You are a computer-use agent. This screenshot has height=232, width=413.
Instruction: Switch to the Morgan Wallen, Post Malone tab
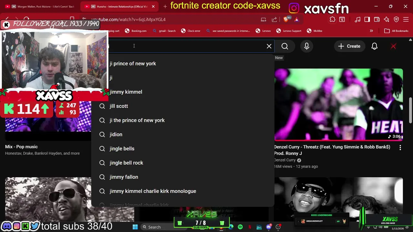[40, 6]
